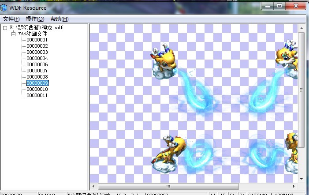The height and width of the screenshot is (195, 309).
Task: Select tree entry 00000008
Action: pos(37,77)
